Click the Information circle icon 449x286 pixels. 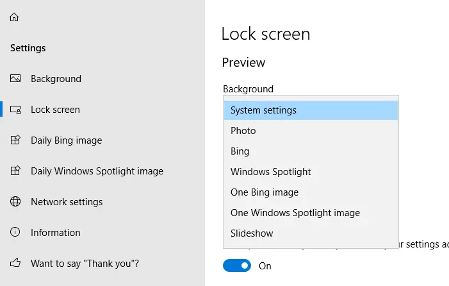point(15,233)
